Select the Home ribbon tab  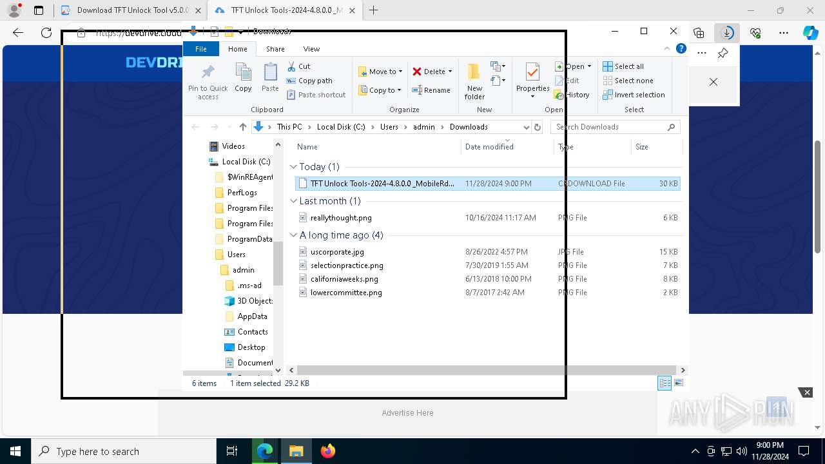point(237,49)
